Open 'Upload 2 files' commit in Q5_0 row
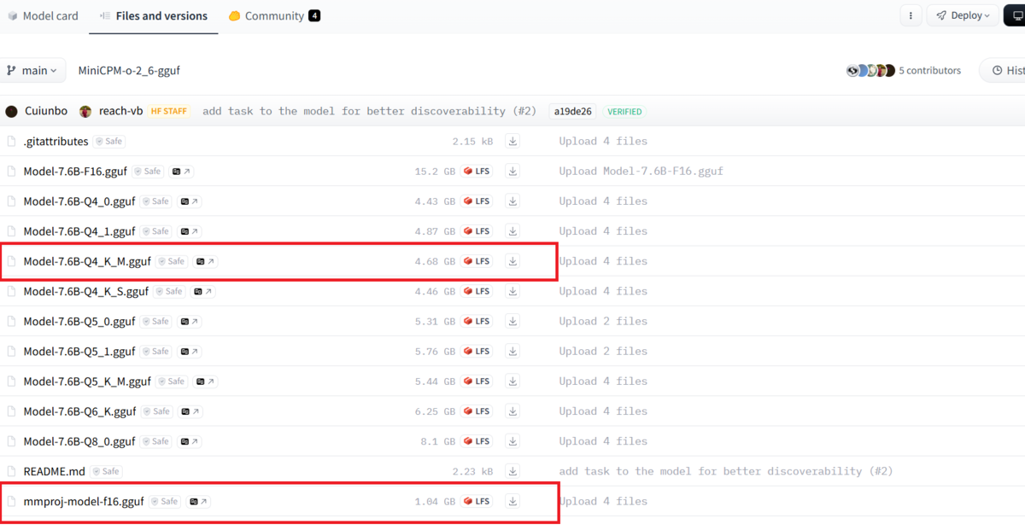 603,321
